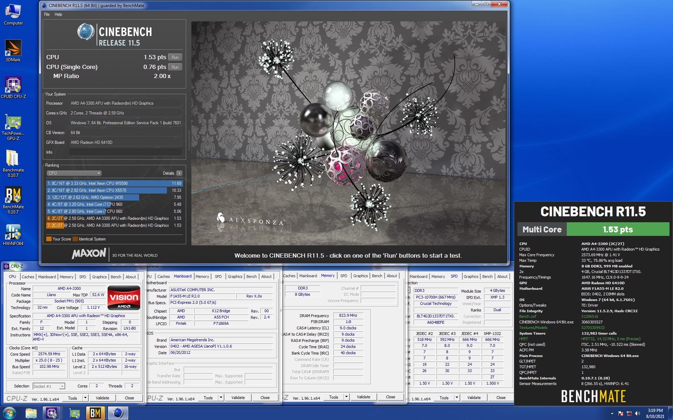Launch BenchMate 0.10.7 BM shortcut

coord(13,200)
